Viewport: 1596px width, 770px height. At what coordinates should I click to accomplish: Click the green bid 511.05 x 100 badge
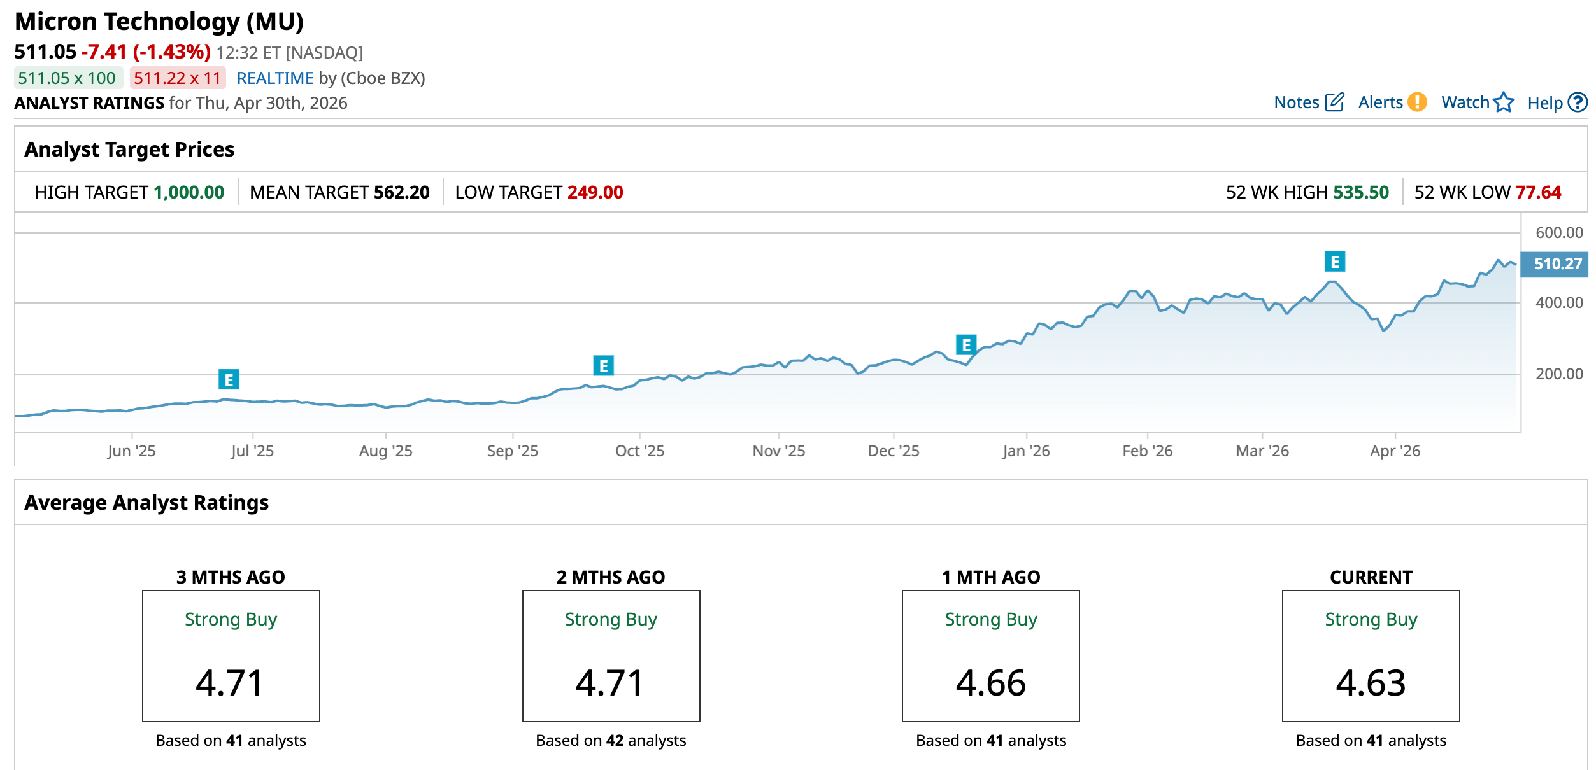pyautogui.click(x=68, y=78)
